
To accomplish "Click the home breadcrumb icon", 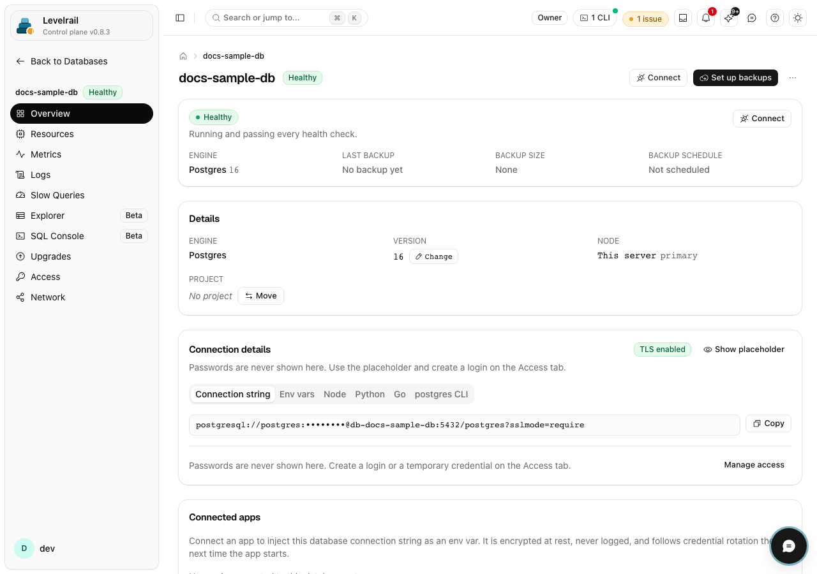I will click(x=183, y=56).
